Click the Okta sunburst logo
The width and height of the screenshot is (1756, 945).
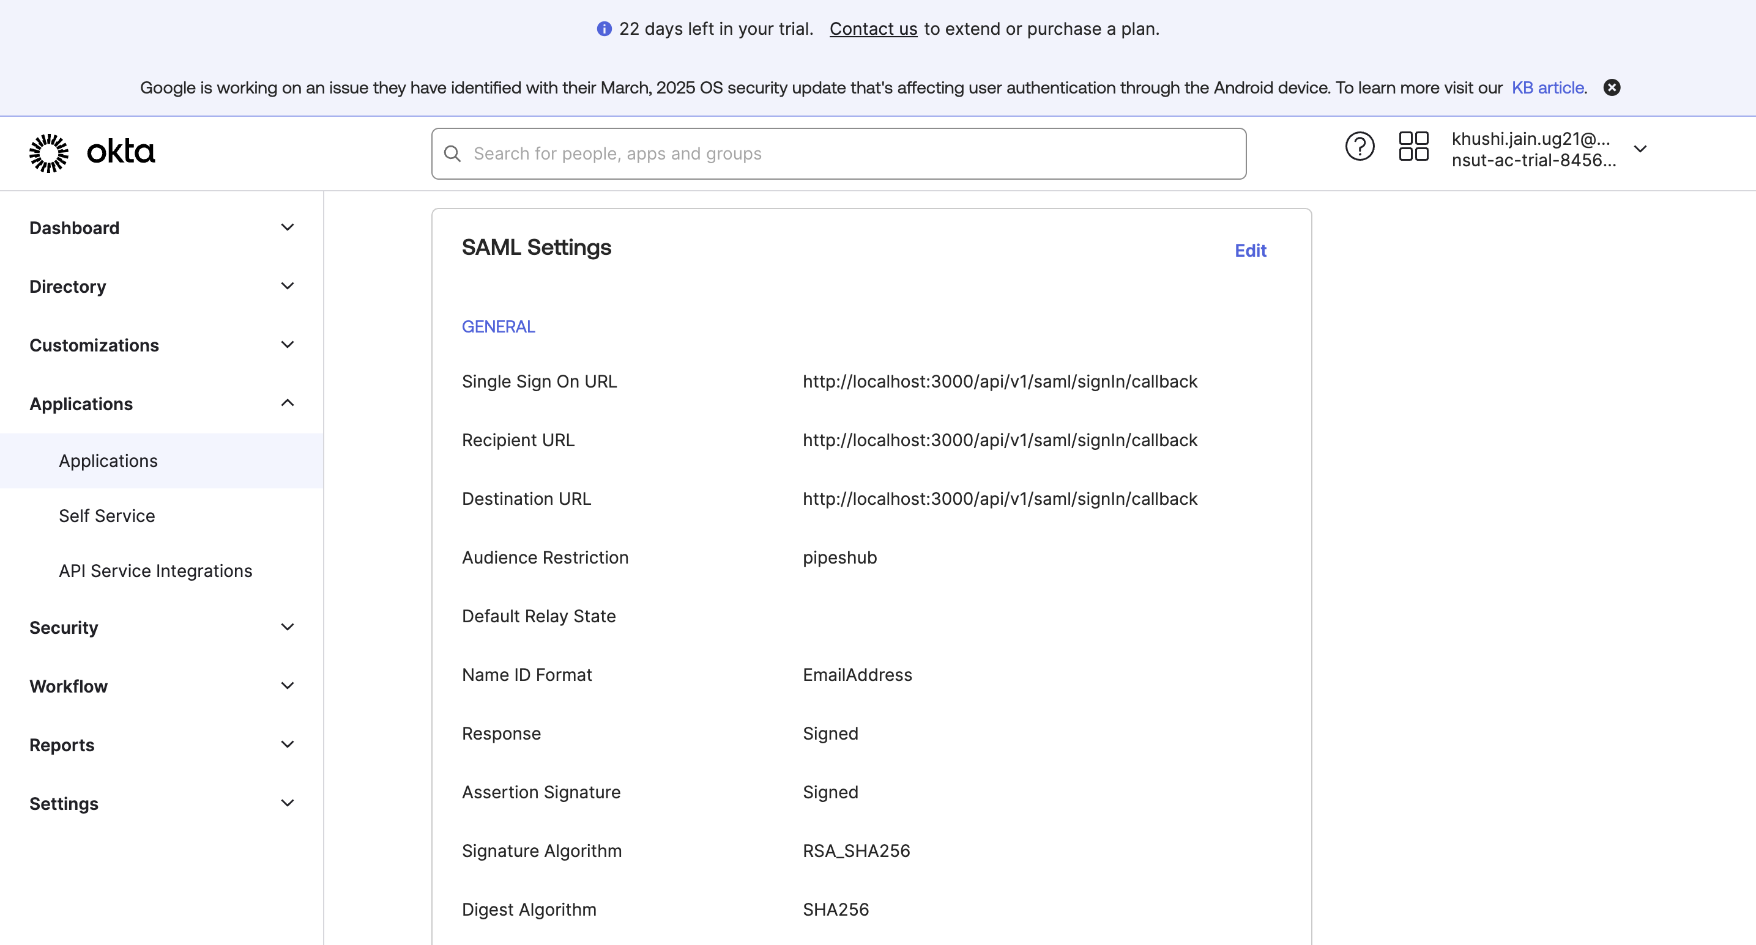click(49, 152)
